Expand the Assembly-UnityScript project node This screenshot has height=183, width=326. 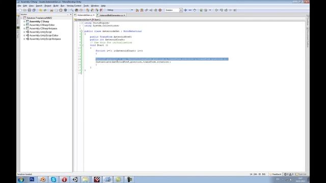[x=24, y=32]
